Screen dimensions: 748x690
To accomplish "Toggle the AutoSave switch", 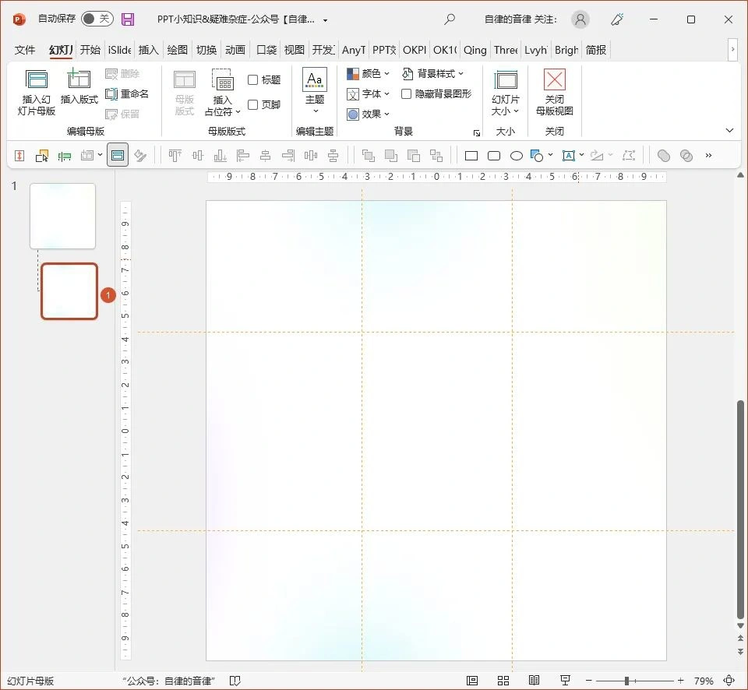I will tap(97, 19).
